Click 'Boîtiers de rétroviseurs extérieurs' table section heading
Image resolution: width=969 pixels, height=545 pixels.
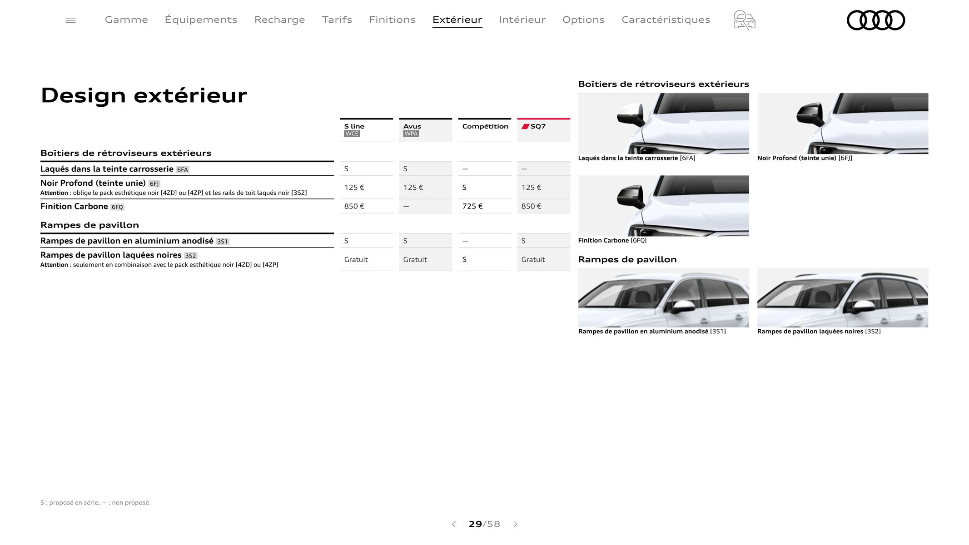(126, 153)
